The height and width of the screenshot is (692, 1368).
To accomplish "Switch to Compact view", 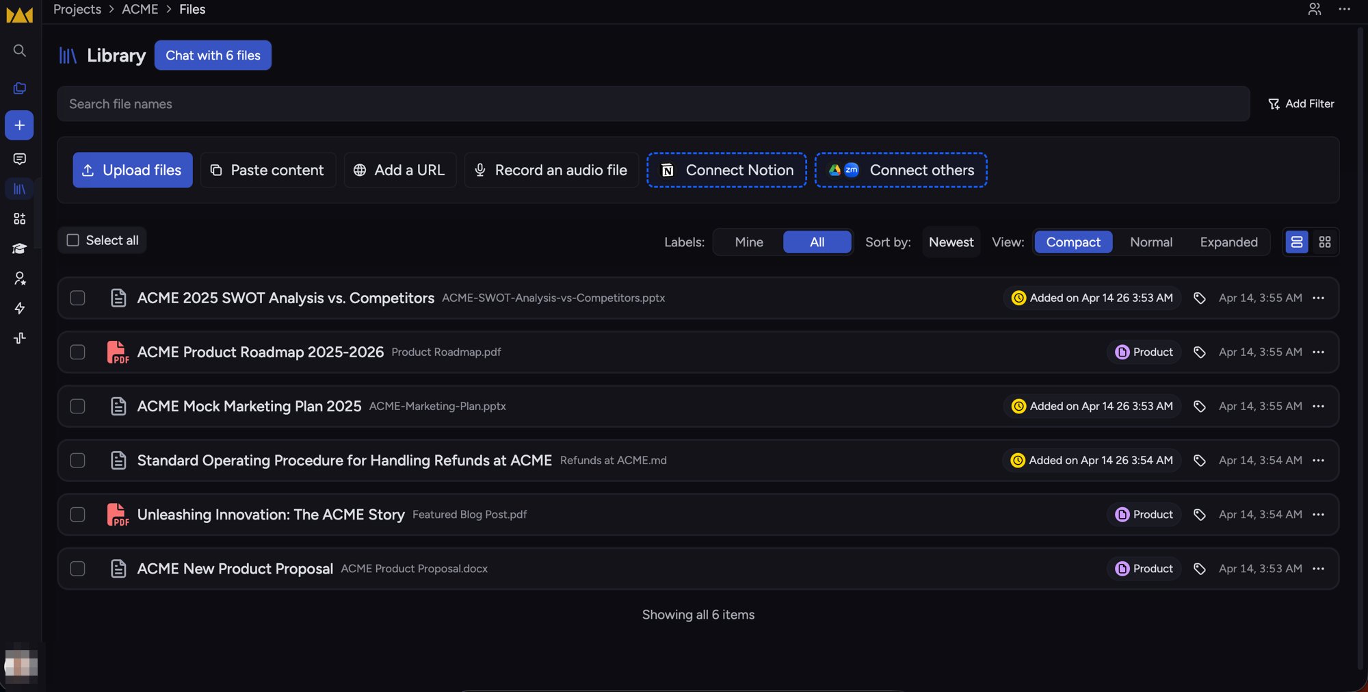I will (1073, 242).
